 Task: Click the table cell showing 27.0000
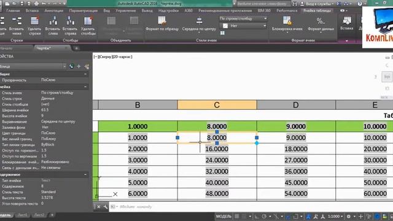coord(296,160)
